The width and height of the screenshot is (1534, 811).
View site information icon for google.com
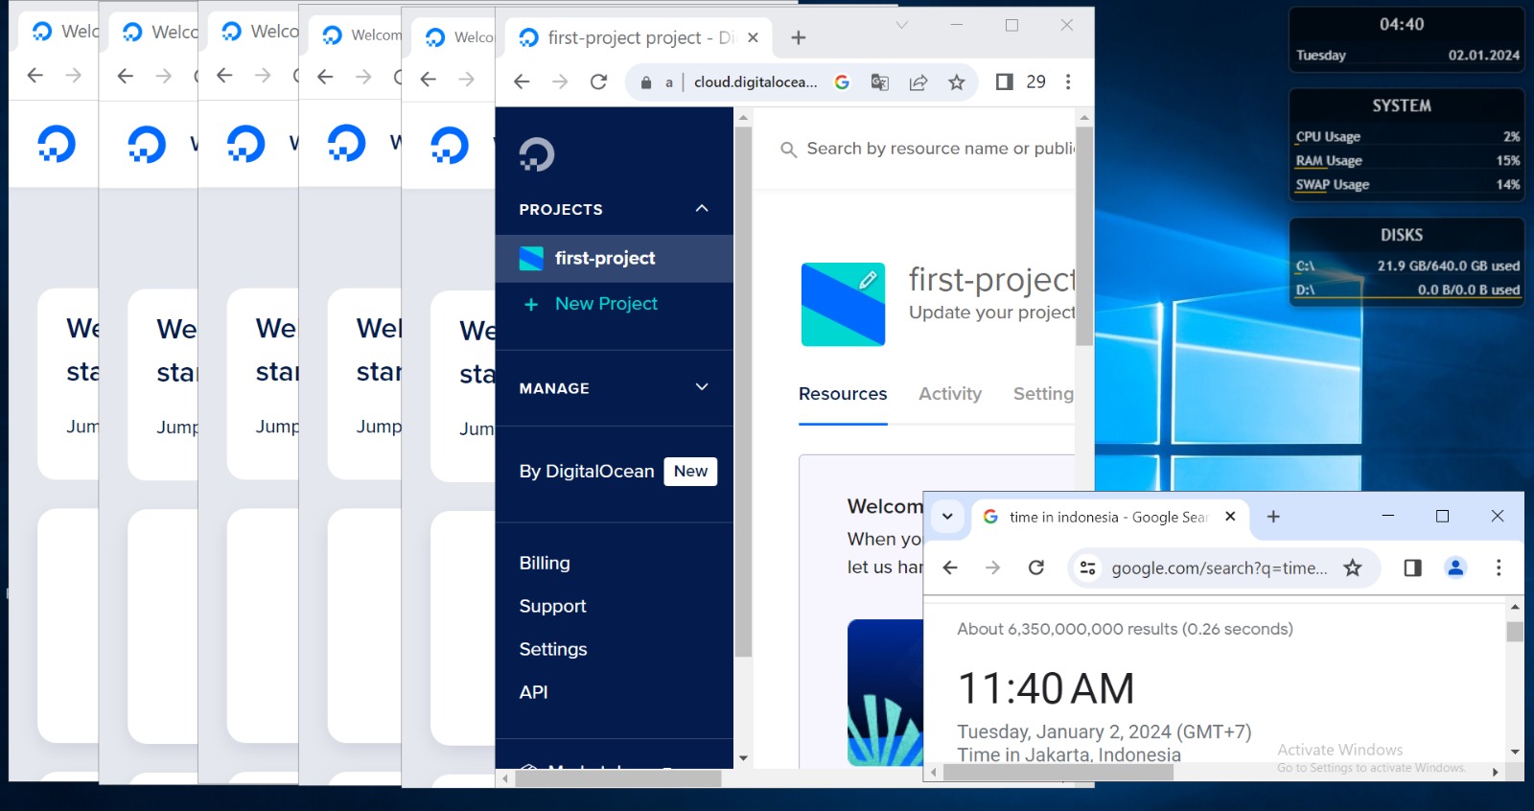(x=1088, y=568)
